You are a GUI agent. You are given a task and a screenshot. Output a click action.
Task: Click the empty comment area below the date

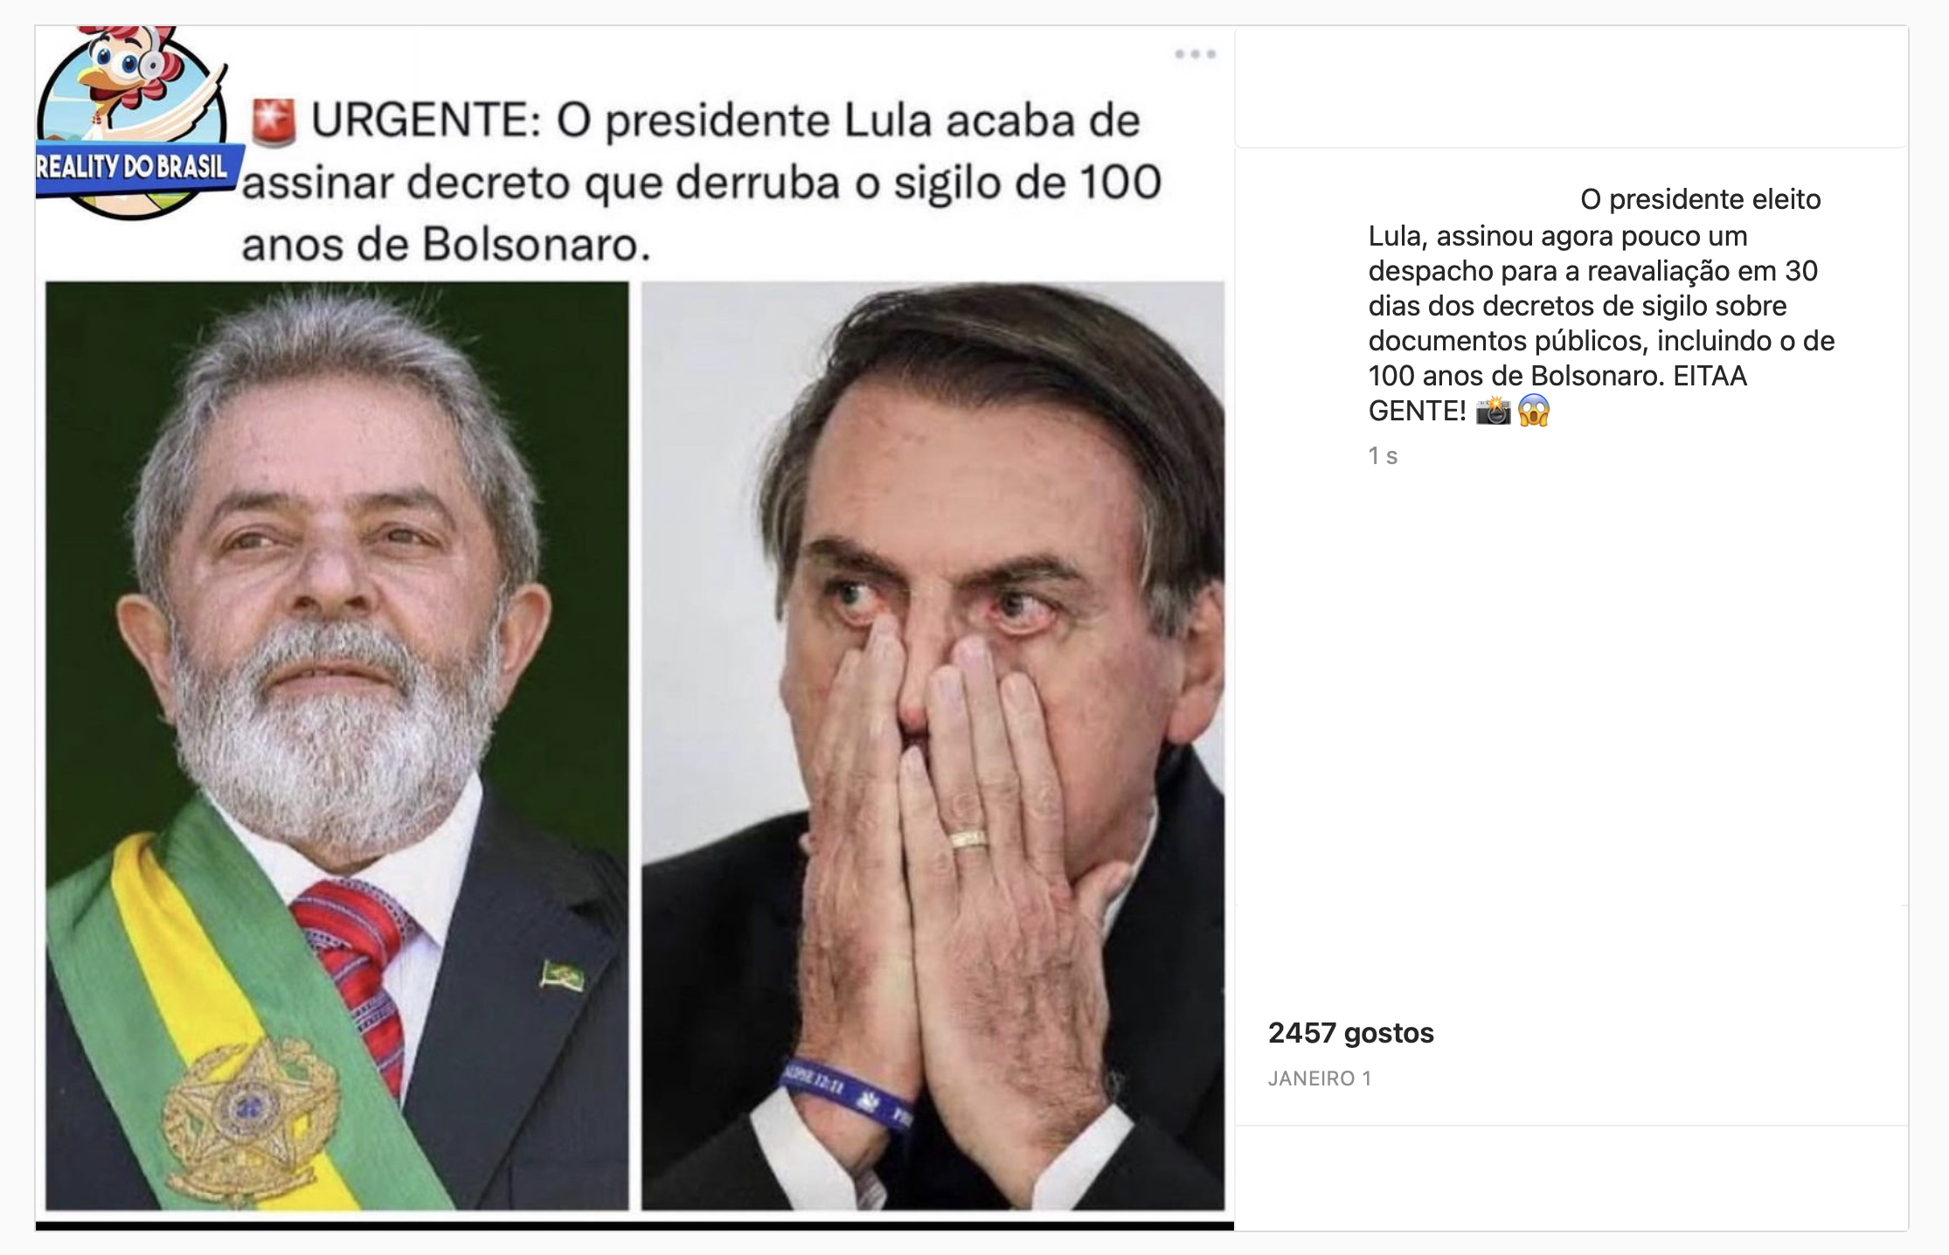pos(1571,1177)
